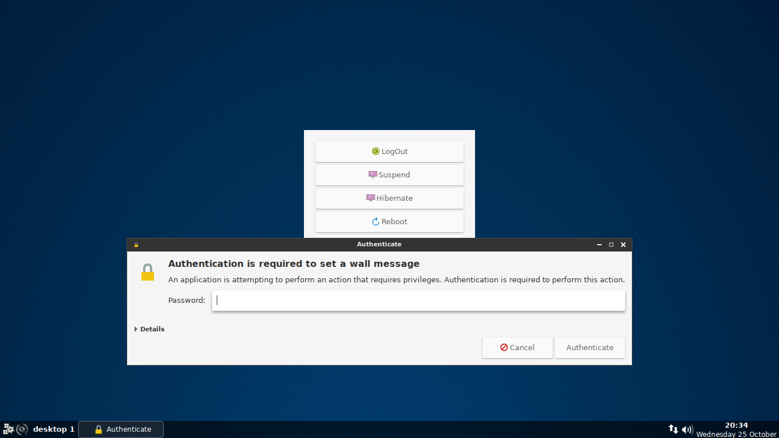The width and height of the screenshot is (779, 438).
Task: Hit the Reboot button
Action: click(x=389, y=222)
